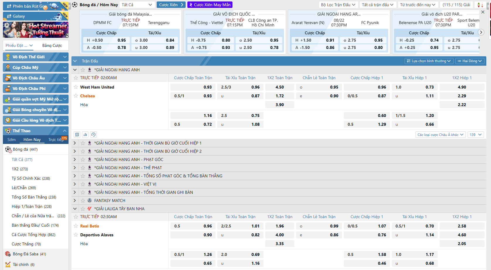Click the match history clock icon
This screenshot has width=491, height=270.
pos(93,135)
